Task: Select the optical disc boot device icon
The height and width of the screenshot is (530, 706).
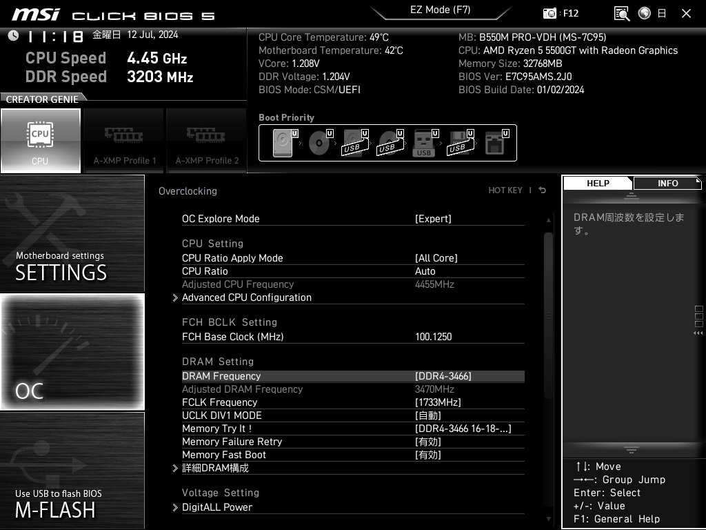Action: pos(321,143)
